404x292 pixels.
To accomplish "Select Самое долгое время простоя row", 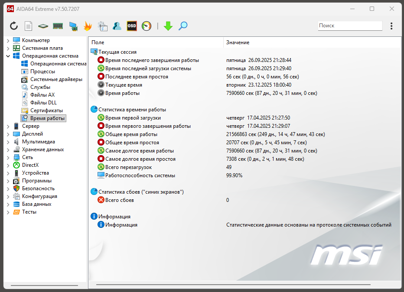I will tap(245, 159).
